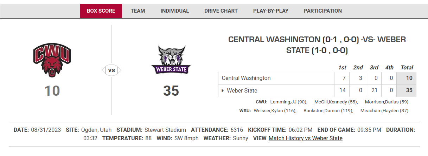Screen dimensions: 428x156
Task: Switch to the Box Score tab
Action: pos(101,11)
